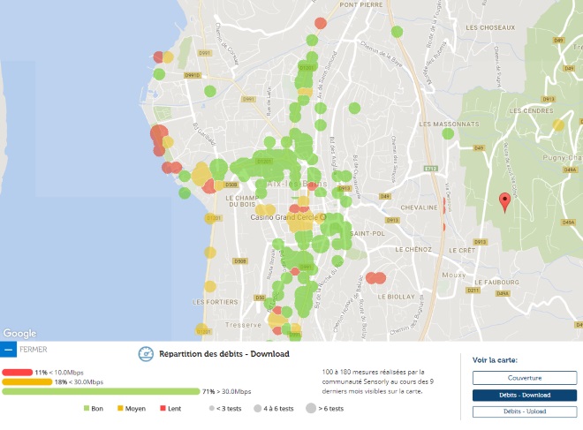Click the speedometer icon beside Répartition des débits
The width and height of the screenshot is (583, 430).
(147, 354)
